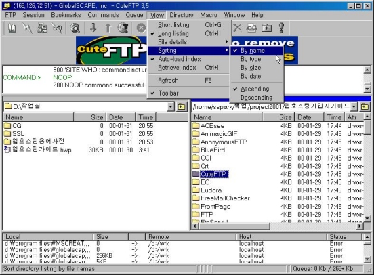Select the local SSL folder
The height and width of the screenshot is (275, 374).
click(14, 134)
